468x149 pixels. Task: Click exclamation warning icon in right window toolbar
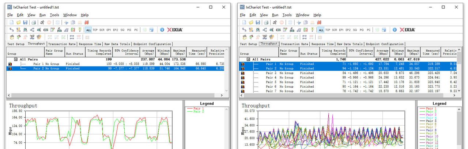tap(312, 30)
